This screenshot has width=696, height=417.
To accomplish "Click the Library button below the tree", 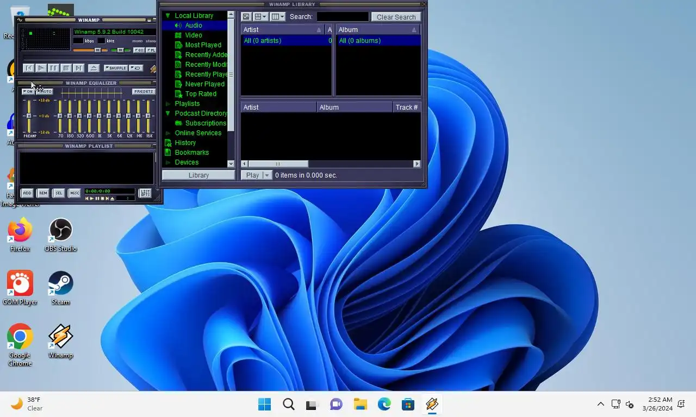I will click(198, 175).
